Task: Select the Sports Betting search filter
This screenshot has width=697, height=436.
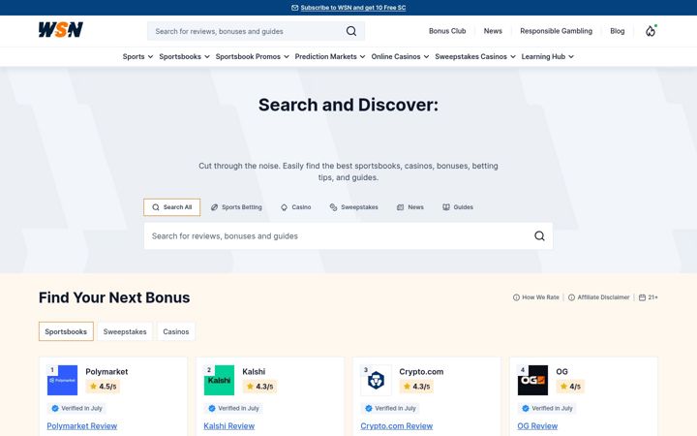Action: click(x=236, y=207)
